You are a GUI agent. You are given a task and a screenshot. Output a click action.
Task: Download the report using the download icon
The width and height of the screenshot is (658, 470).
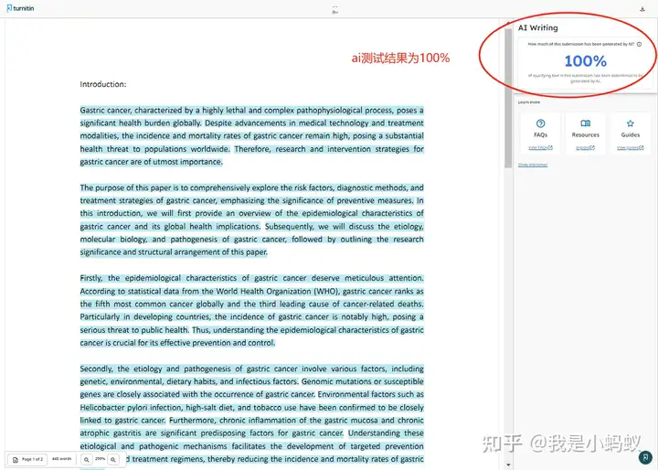tap(642, 9)
